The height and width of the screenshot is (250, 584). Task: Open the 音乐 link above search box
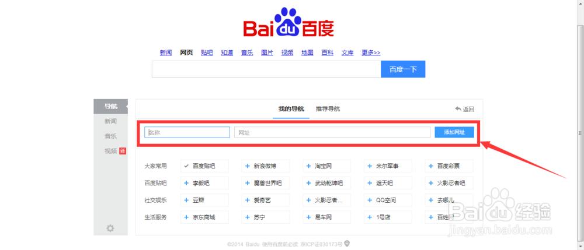point(247,52)
